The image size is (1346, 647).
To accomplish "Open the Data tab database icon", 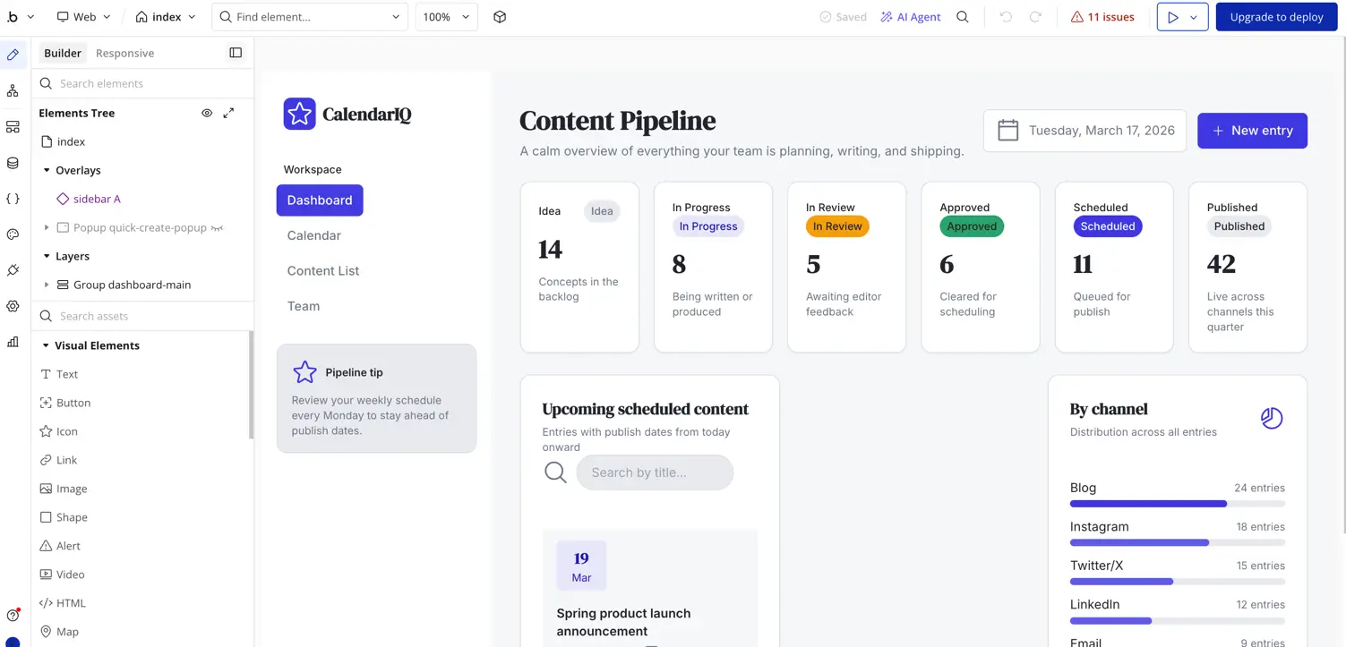I will point(13,163).
